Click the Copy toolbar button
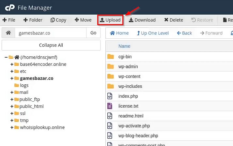233x146 pixels. tap(58, 20)
